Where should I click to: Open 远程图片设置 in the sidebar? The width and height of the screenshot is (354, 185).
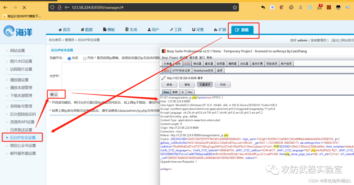tap(21, 69)
